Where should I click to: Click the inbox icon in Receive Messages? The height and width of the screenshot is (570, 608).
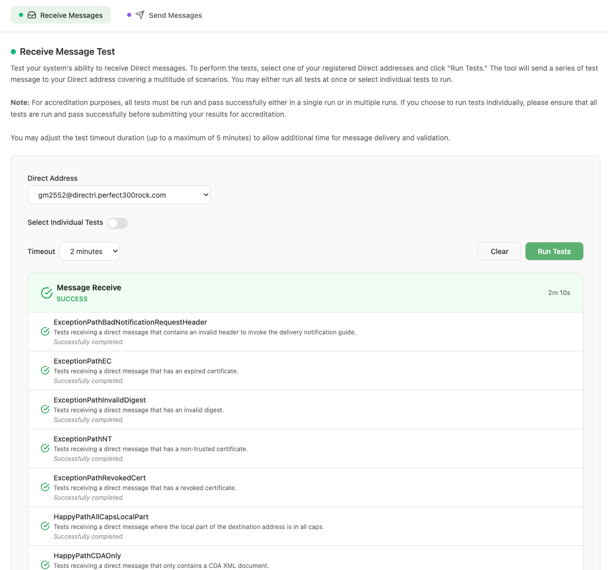click(x=32, y=15)
